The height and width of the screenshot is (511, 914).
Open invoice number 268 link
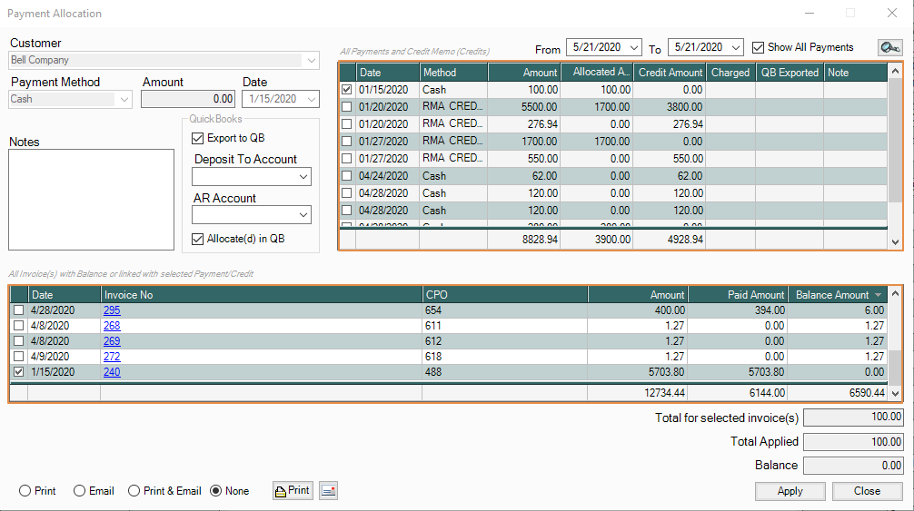[x=112, y=326]
